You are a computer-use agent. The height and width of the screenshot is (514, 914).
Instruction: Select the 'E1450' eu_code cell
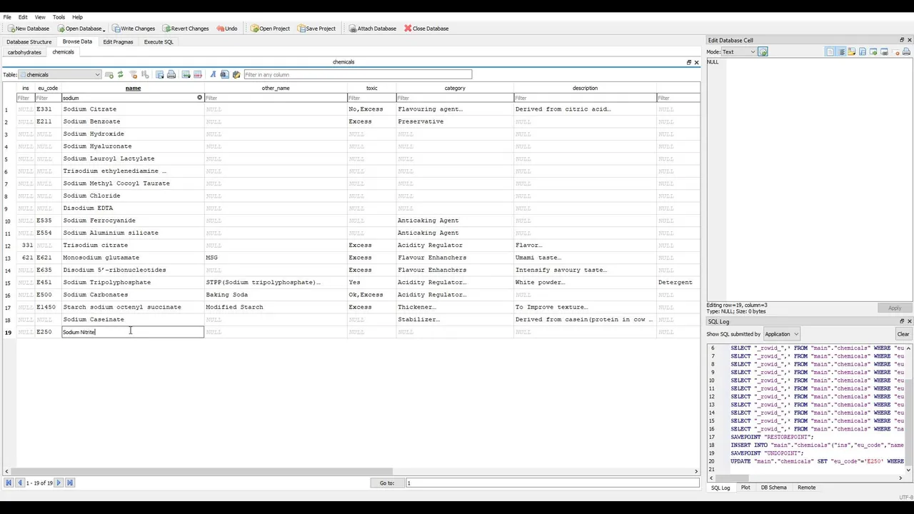click(x=48, y=307)
